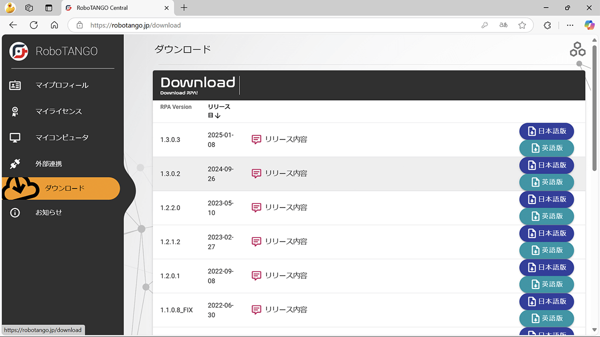View site information lock icon in address bar
Viewport: 600px width, 337px height.
[x=79, y=25]
